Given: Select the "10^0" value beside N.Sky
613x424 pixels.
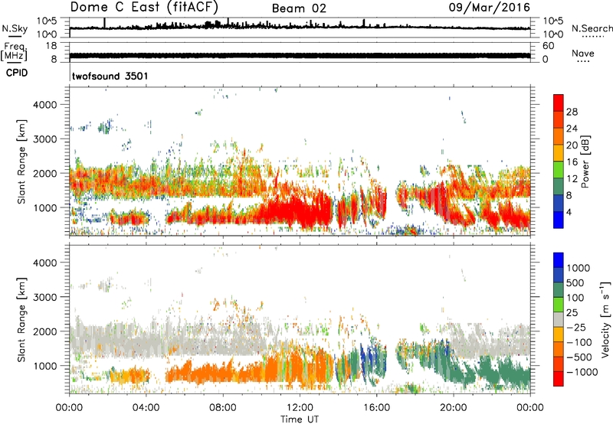Looking at the screenshot, I should coord(47,34).
